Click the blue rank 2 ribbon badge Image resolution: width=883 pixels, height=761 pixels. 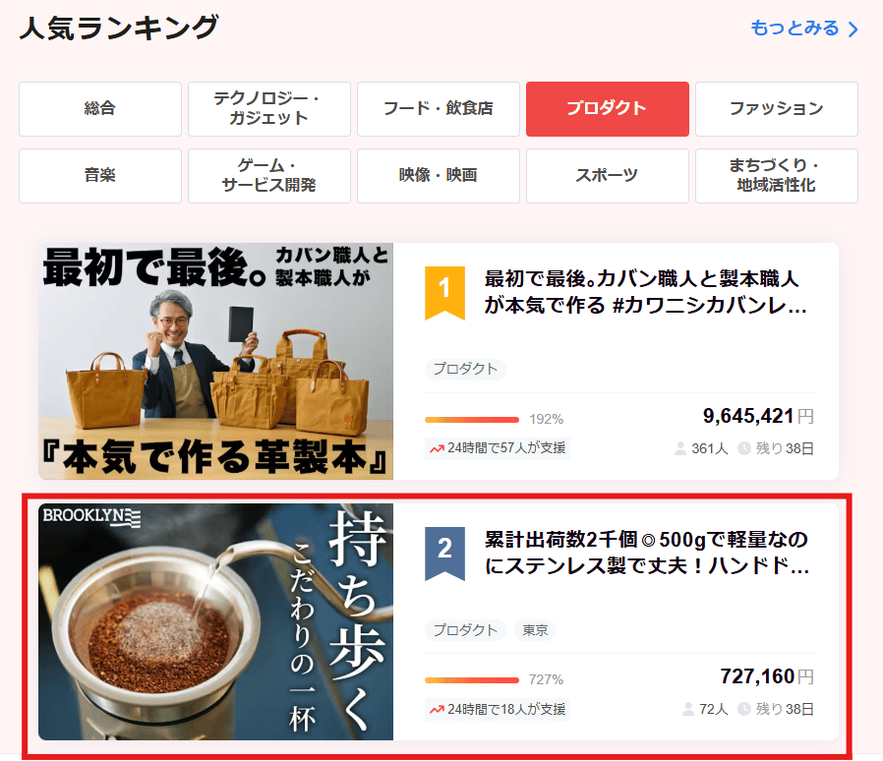point(444,551)
